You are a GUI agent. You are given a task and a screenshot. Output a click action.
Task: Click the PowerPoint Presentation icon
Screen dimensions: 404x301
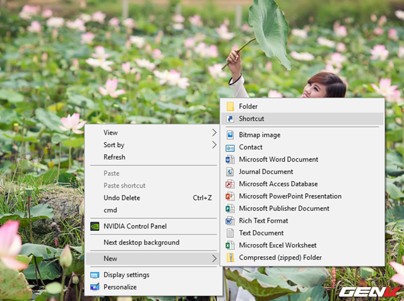pyautogui.click(x=230, y=196)
